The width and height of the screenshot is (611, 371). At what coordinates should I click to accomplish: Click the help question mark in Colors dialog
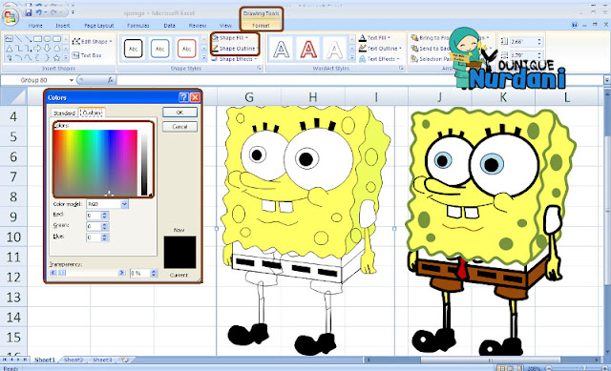pyautogui.click(x=183, y=97)
